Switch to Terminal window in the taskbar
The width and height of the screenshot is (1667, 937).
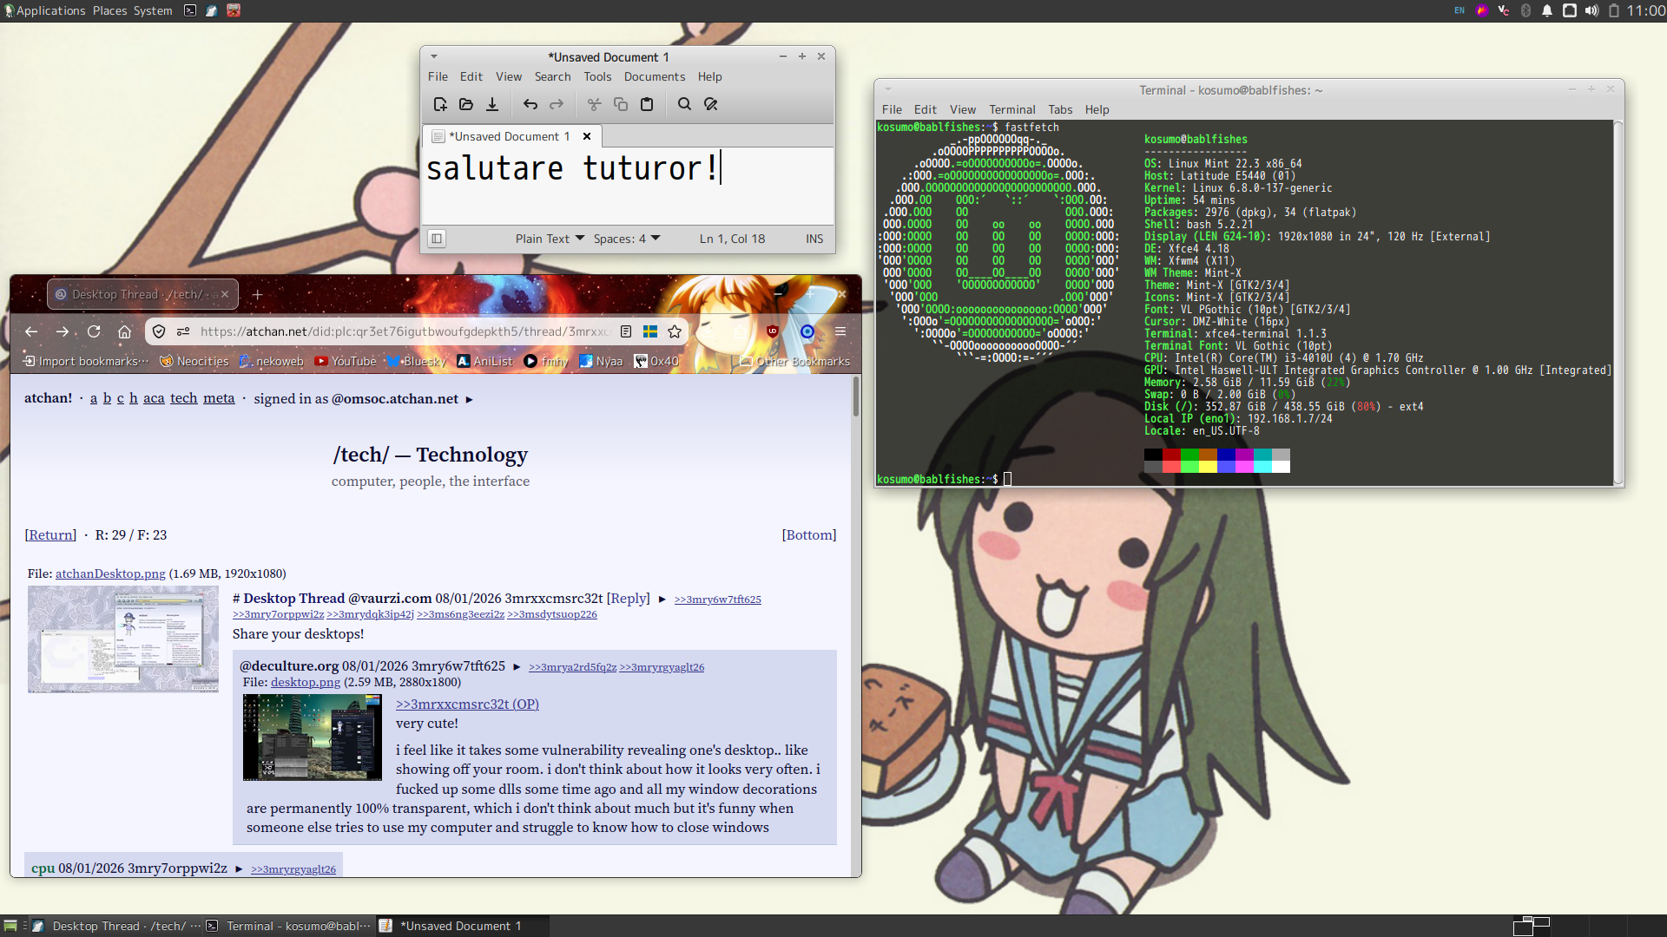tap(289, 926)
